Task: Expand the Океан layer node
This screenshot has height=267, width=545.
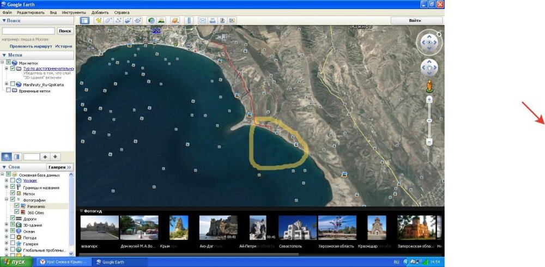Action: [x=7, y=231]
